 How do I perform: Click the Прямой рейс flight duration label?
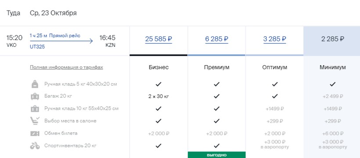pyautogui.click(x=65, y=35)
